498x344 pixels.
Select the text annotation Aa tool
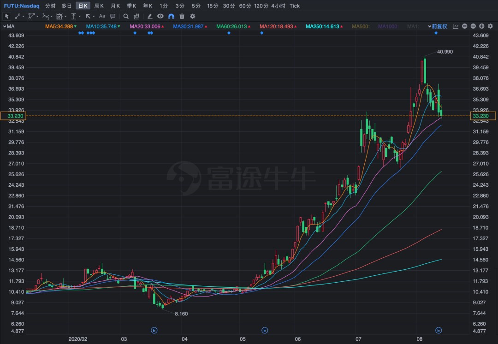[102, 16]
